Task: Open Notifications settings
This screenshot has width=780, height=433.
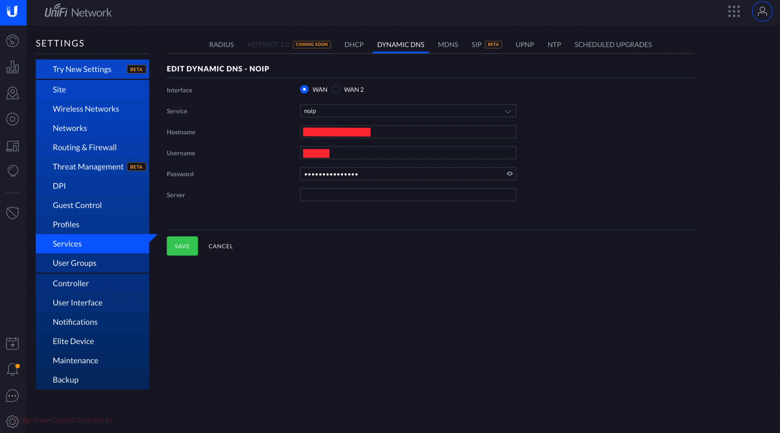Action: point(92,322)
